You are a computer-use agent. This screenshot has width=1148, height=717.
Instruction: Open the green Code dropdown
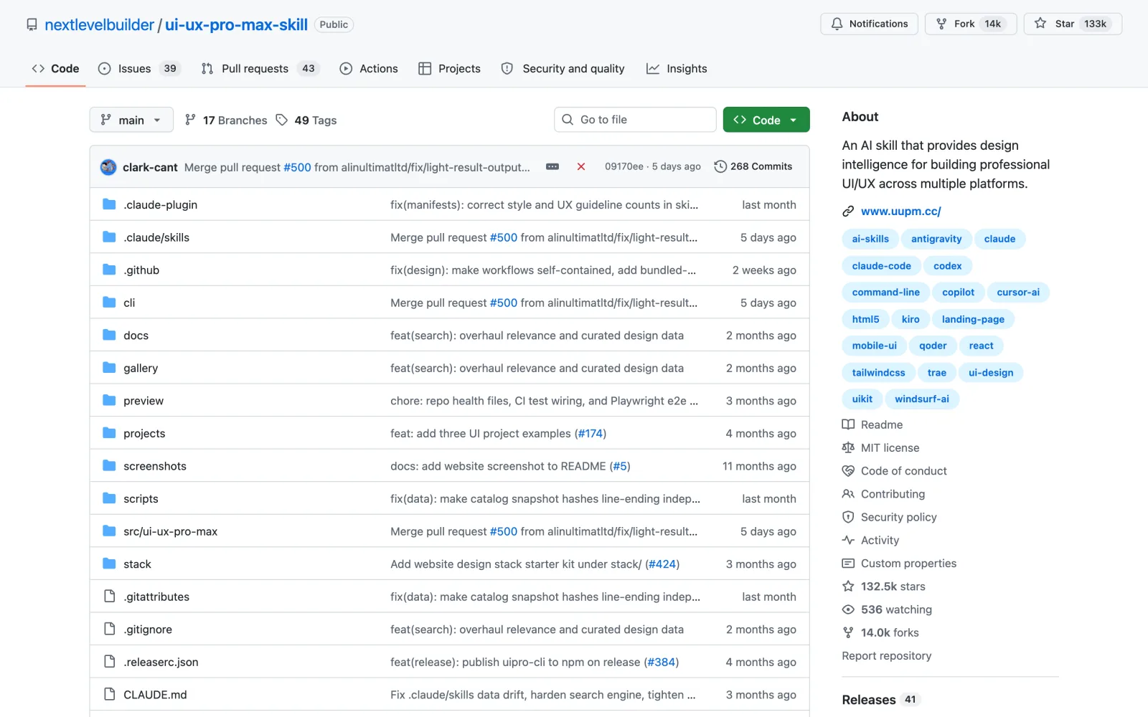click(x=766, y=120)
